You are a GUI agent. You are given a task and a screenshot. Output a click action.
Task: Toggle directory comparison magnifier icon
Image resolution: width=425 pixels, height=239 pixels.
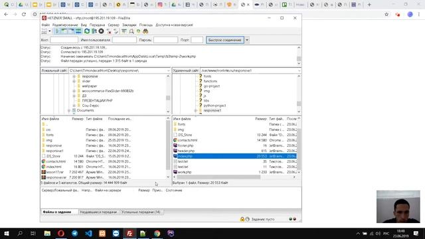click(131, 31)
